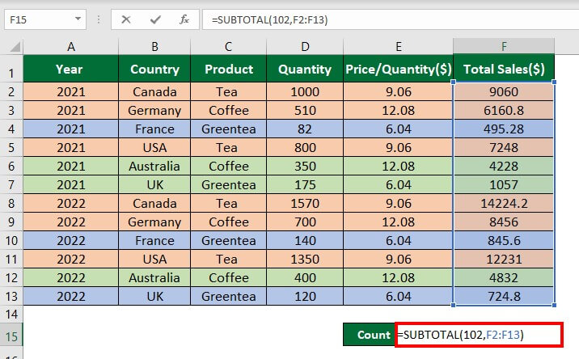Select the Price/Quantity($) header cell

(398, 70)
